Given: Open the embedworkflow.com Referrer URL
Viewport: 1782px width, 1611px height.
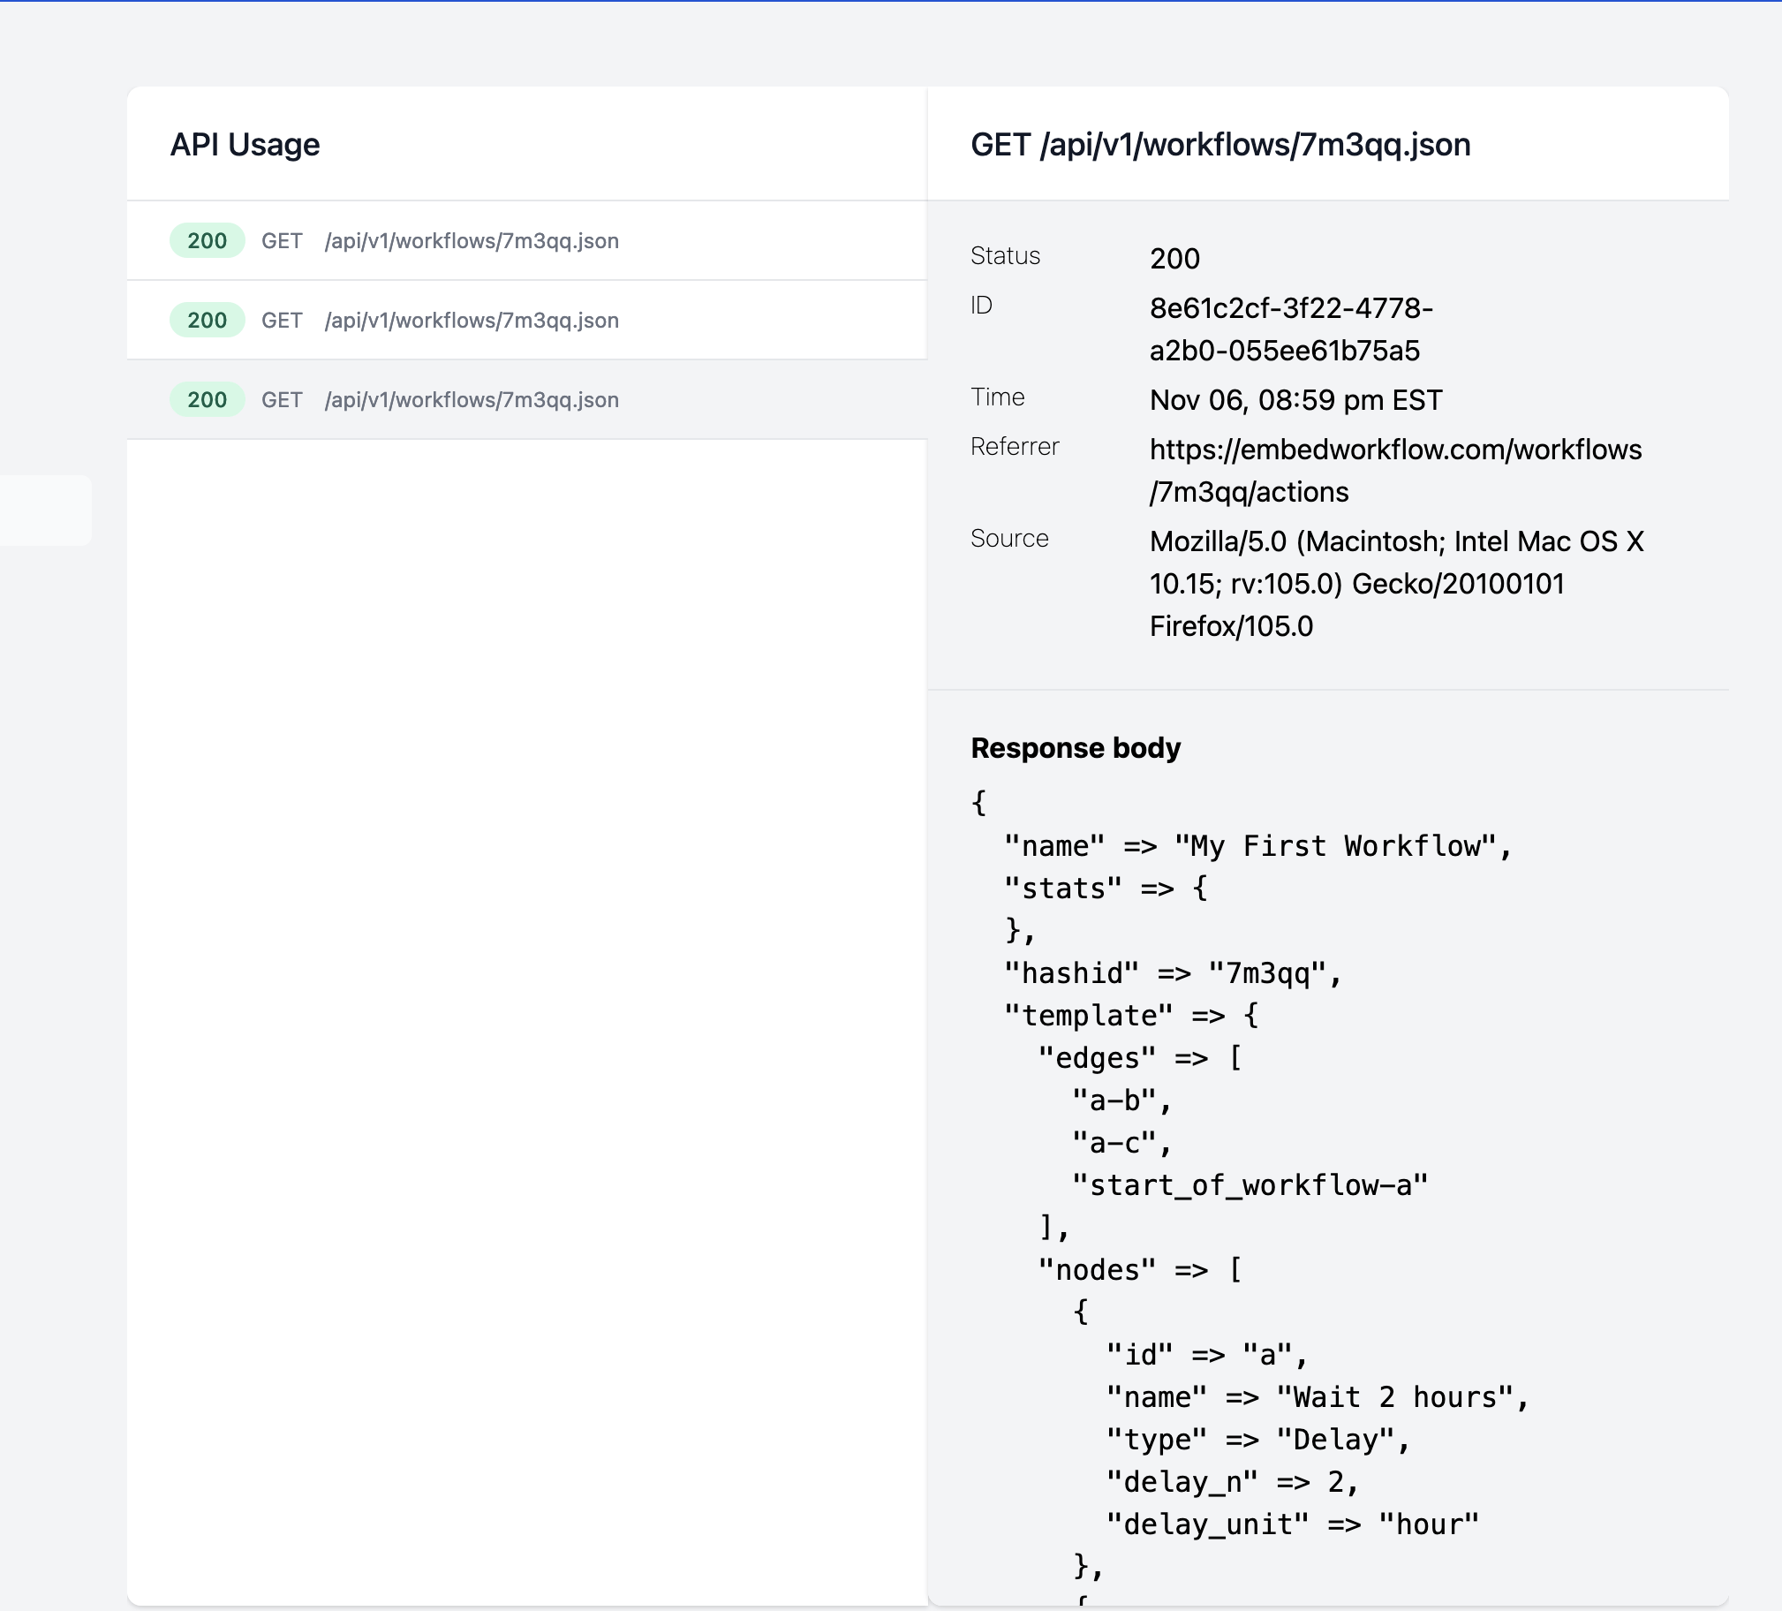Looking at the screenshot, I should pos(1394,450).
